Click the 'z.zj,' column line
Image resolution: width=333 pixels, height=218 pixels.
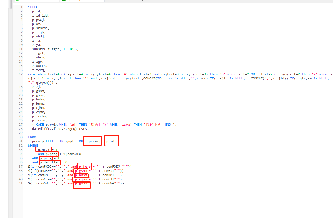click(37, 87)
